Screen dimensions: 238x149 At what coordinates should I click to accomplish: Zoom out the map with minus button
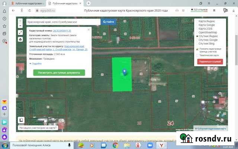[20, 26]
